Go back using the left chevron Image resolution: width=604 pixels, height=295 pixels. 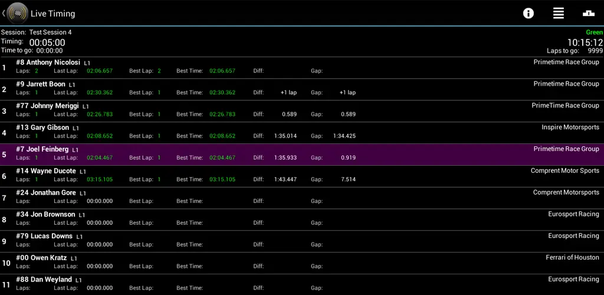pos(4,14)
